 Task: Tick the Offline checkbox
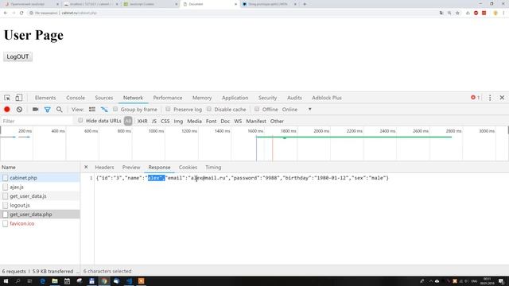pos(257,110)
